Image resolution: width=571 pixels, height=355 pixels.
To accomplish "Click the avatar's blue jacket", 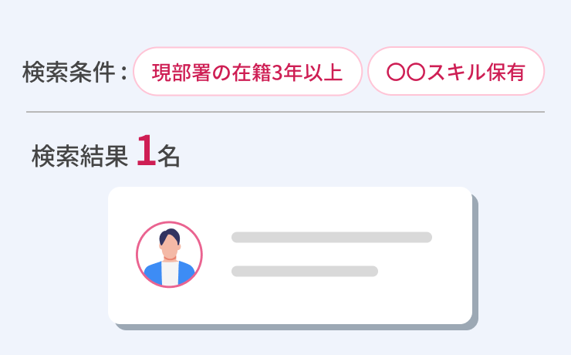I will 152,273.
